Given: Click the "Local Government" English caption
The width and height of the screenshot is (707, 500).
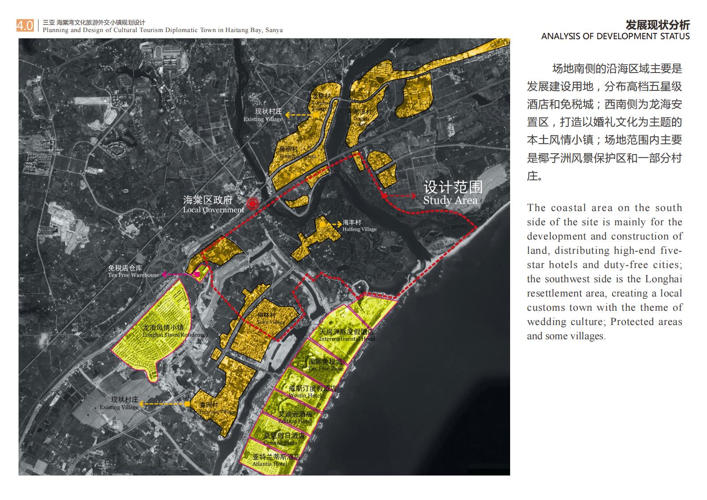Looking at the screenshot, I should pos(213,210).
